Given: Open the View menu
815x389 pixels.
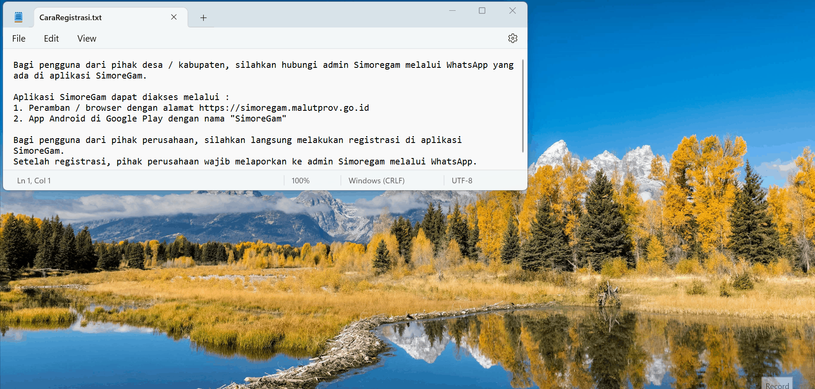Looking at the screenshot, I should 87,39.
